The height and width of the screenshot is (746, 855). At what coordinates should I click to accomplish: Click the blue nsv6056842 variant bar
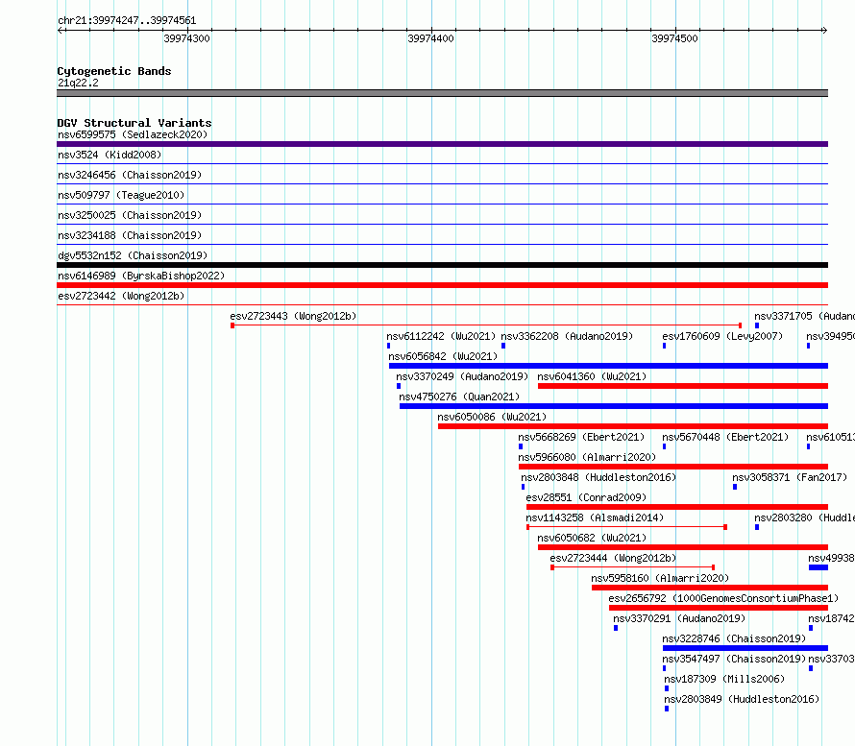[608, 366]
